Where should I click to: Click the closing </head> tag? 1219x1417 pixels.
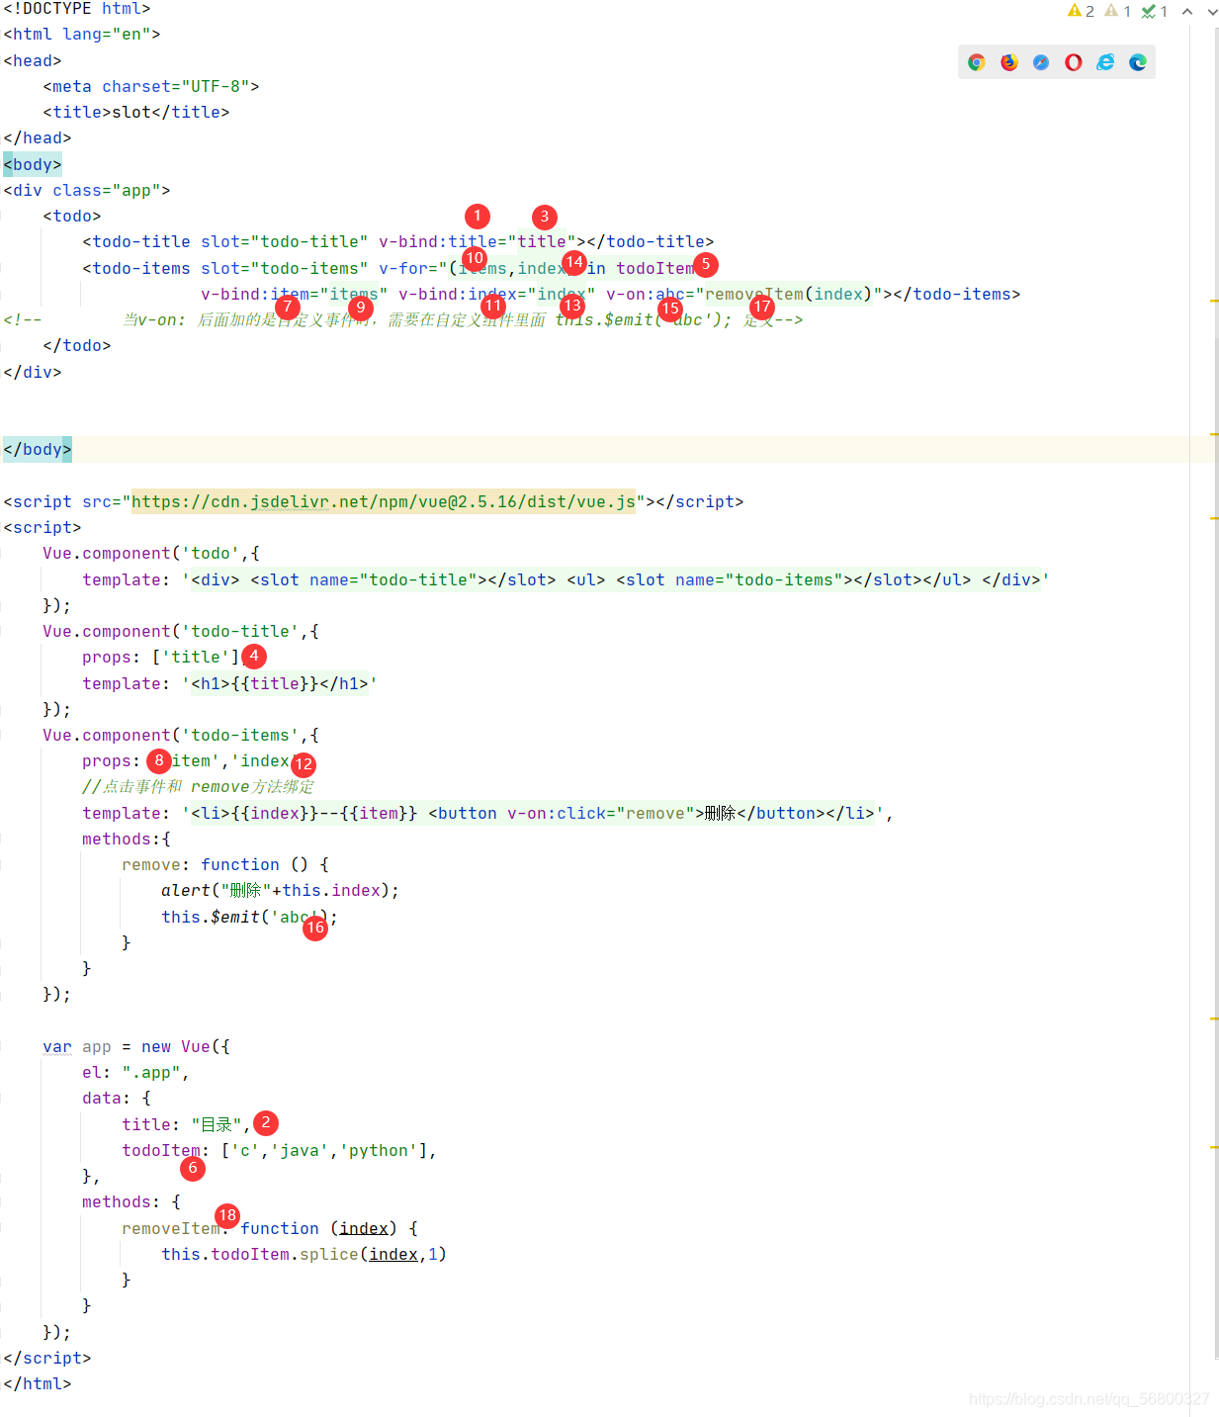(38, 138)
